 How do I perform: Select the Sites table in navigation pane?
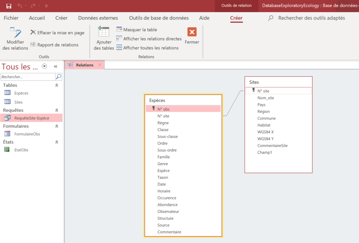click(31, 102)
